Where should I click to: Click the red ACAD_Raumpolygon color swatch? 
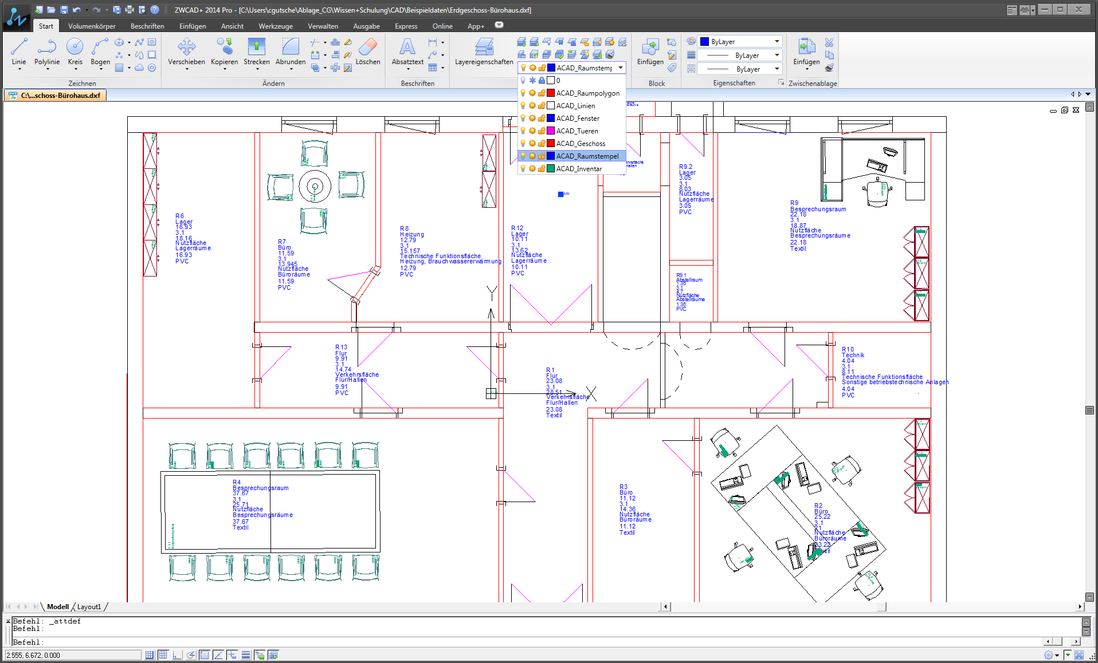[551, 93]
